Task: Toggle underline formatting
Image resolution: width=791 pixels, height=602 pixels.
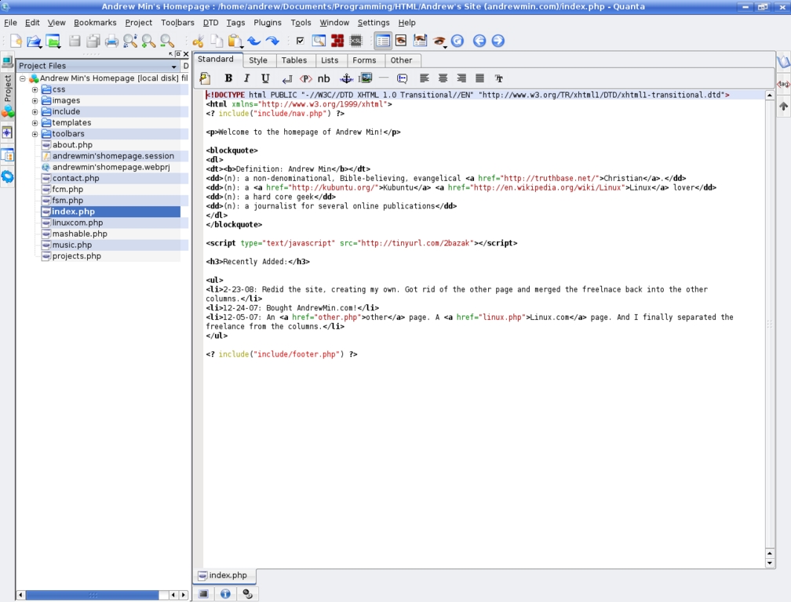Action: point(264,78)
